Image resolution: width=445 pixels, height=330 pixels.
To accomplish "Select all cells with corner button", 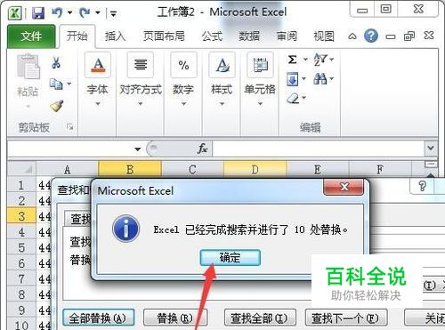I will tap(22, 169).
